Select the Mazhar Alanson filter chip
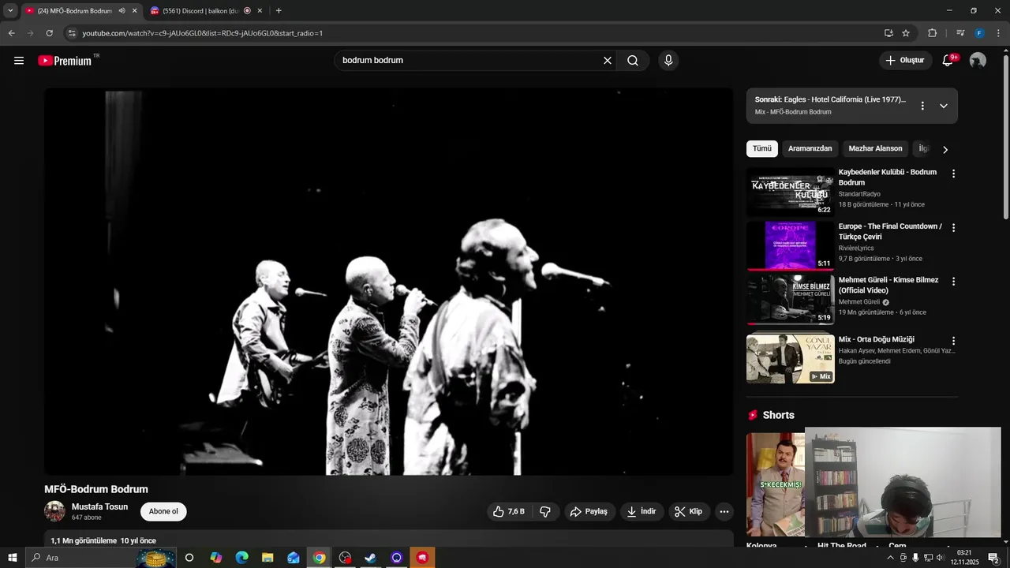Viewport: 1010px width, 568px height. point(875,148)
